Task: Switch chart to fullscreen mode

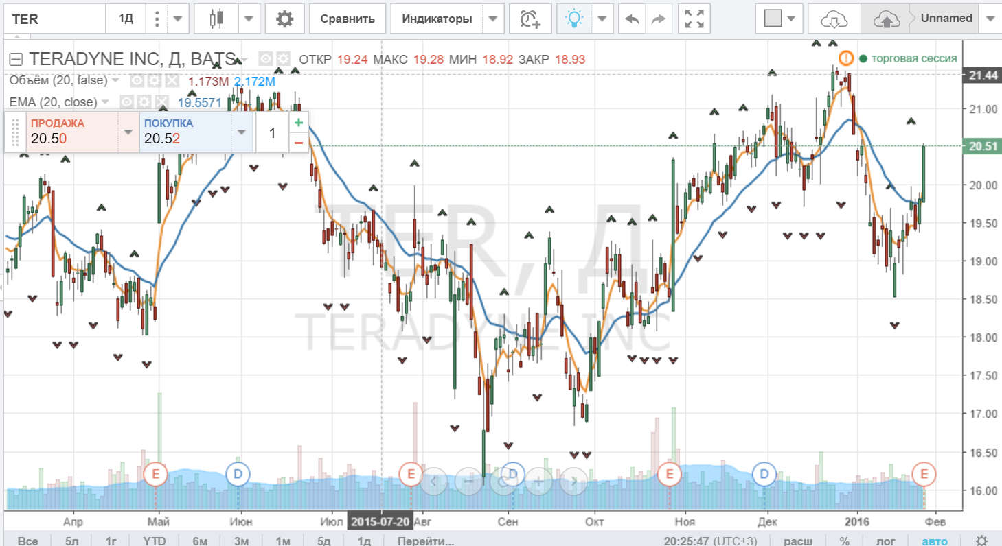Action: point(694,19)
